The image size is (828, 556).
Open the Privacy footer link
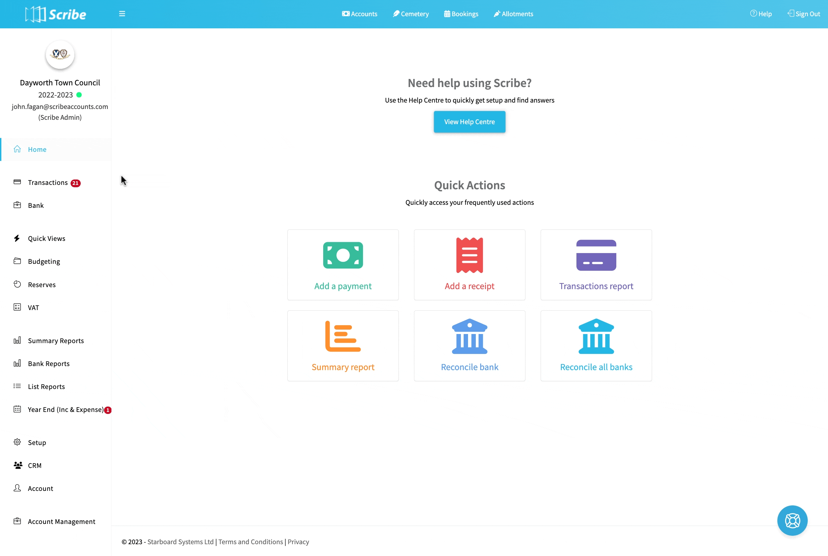pos(299,542)
